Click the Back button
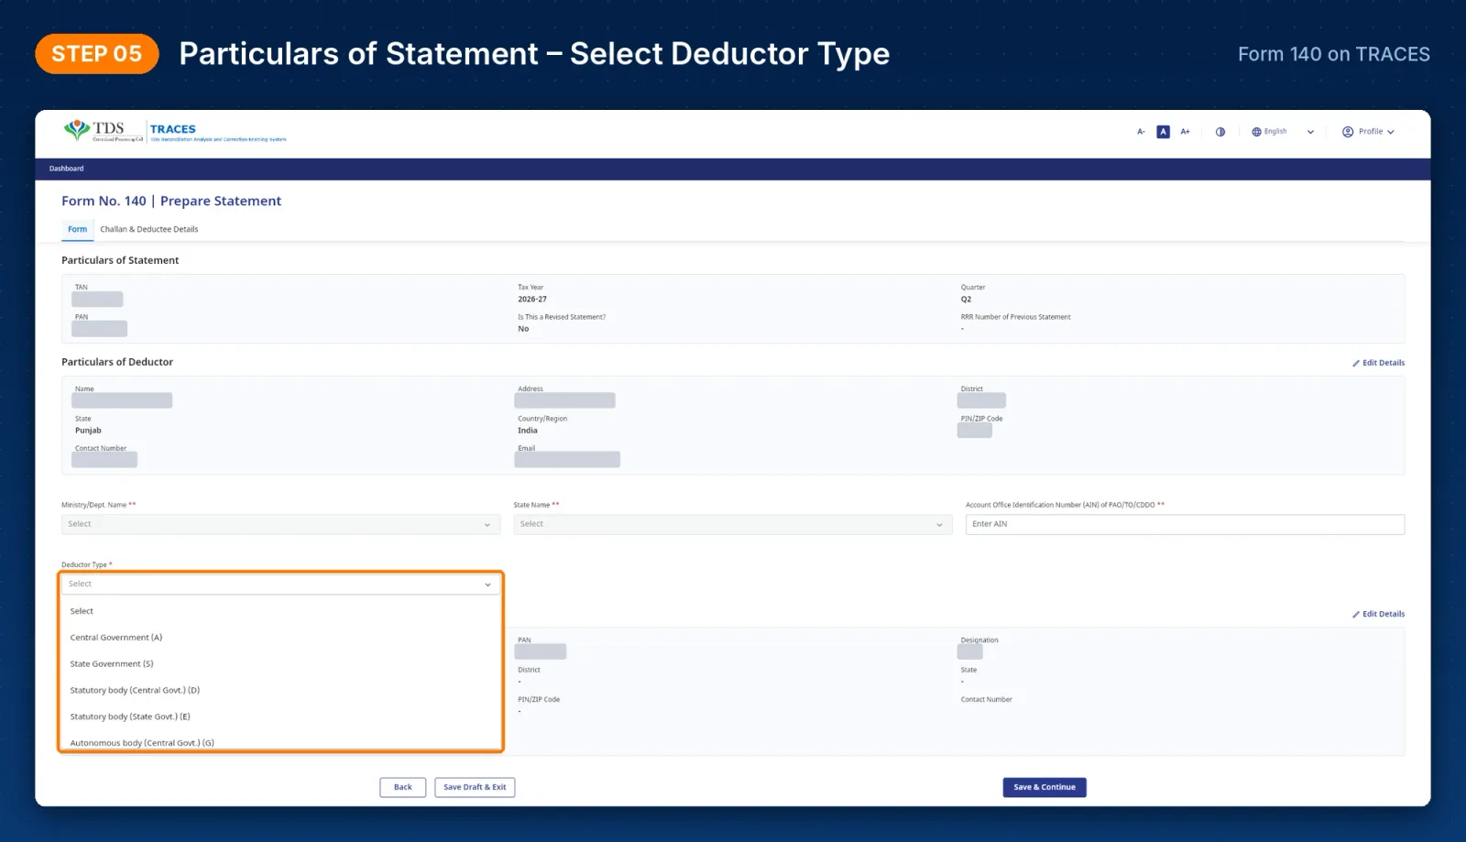This screenshot has height=842, width=1466. pos(403,787)
